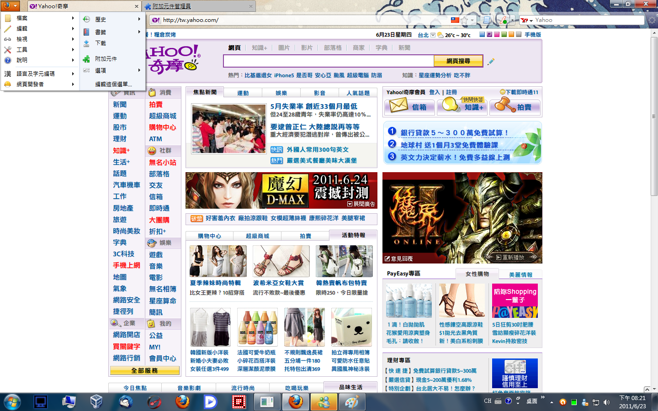
Task: Open the 手機版 mobile version link
Action: pyautogui.click(x=533, y=35)
